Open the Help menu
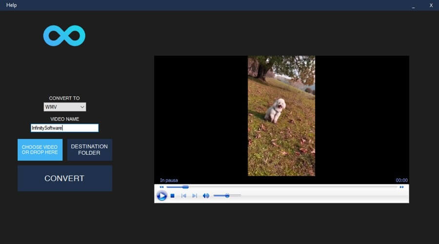The height and width of the screenshot is (244, 439). tap(12, 5)
